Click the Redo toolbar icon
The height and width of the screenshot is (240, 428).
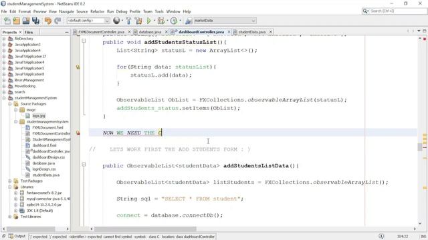click(58, 21)
